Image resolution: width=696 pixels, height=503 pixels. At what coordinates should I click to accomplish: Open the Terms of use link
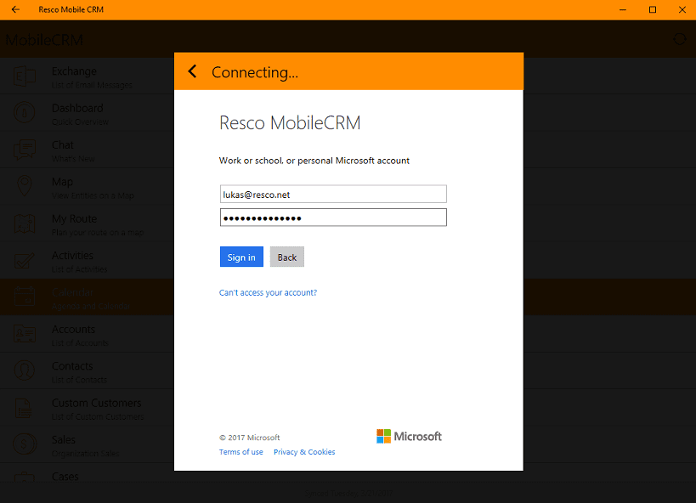coord(241,452)
